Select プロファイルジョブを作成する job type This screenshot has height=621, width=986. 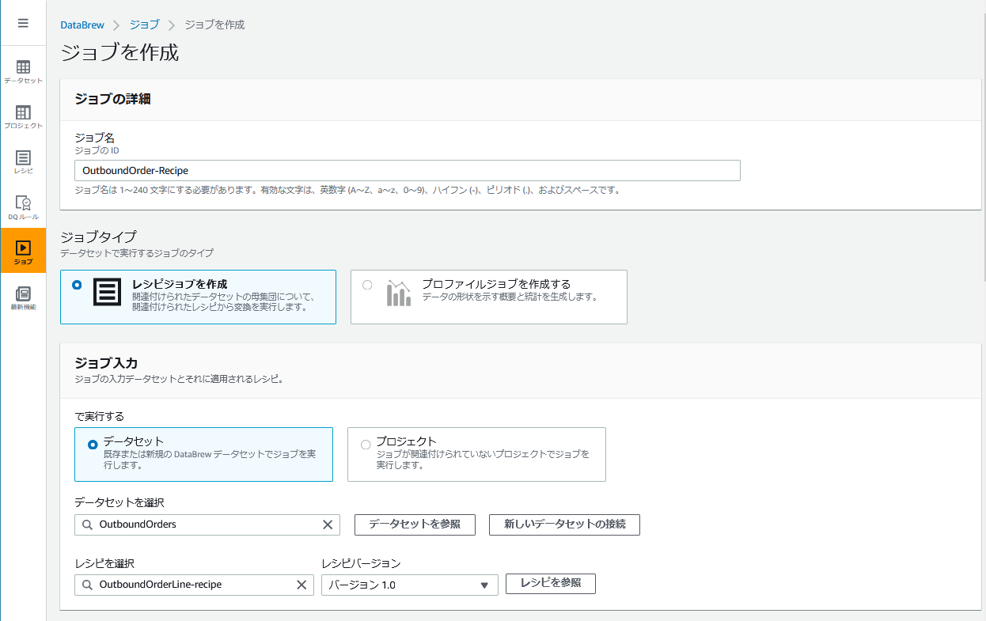pyautogui.click(x=366, y=286)
